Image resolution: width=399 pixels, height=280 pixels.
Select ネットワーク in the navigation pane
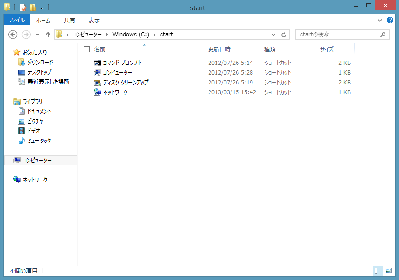click(x=35, y=180)
